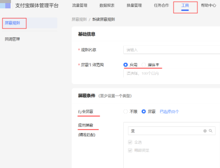Select 同调管理 in the sidebar
Viewport: 220px width, 168px height.
(x=12, y=39)
